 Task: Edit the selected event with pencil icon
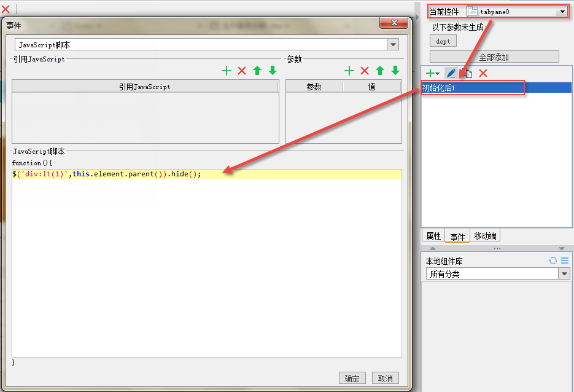(451, 73)
